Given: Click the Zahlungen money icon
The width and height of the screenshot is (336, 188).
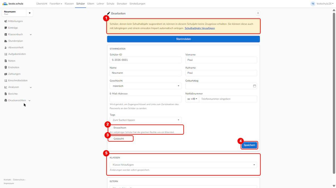Looking at the screenshot, I should click(x=6, y=74).
